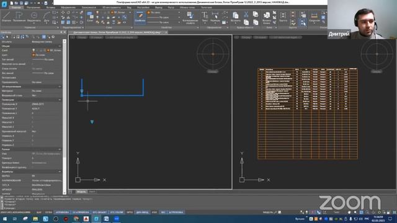Toggle 3D оПРИВЯЗКА in the status bar
This screenshot has width=397, height=223.
(81, 212)
